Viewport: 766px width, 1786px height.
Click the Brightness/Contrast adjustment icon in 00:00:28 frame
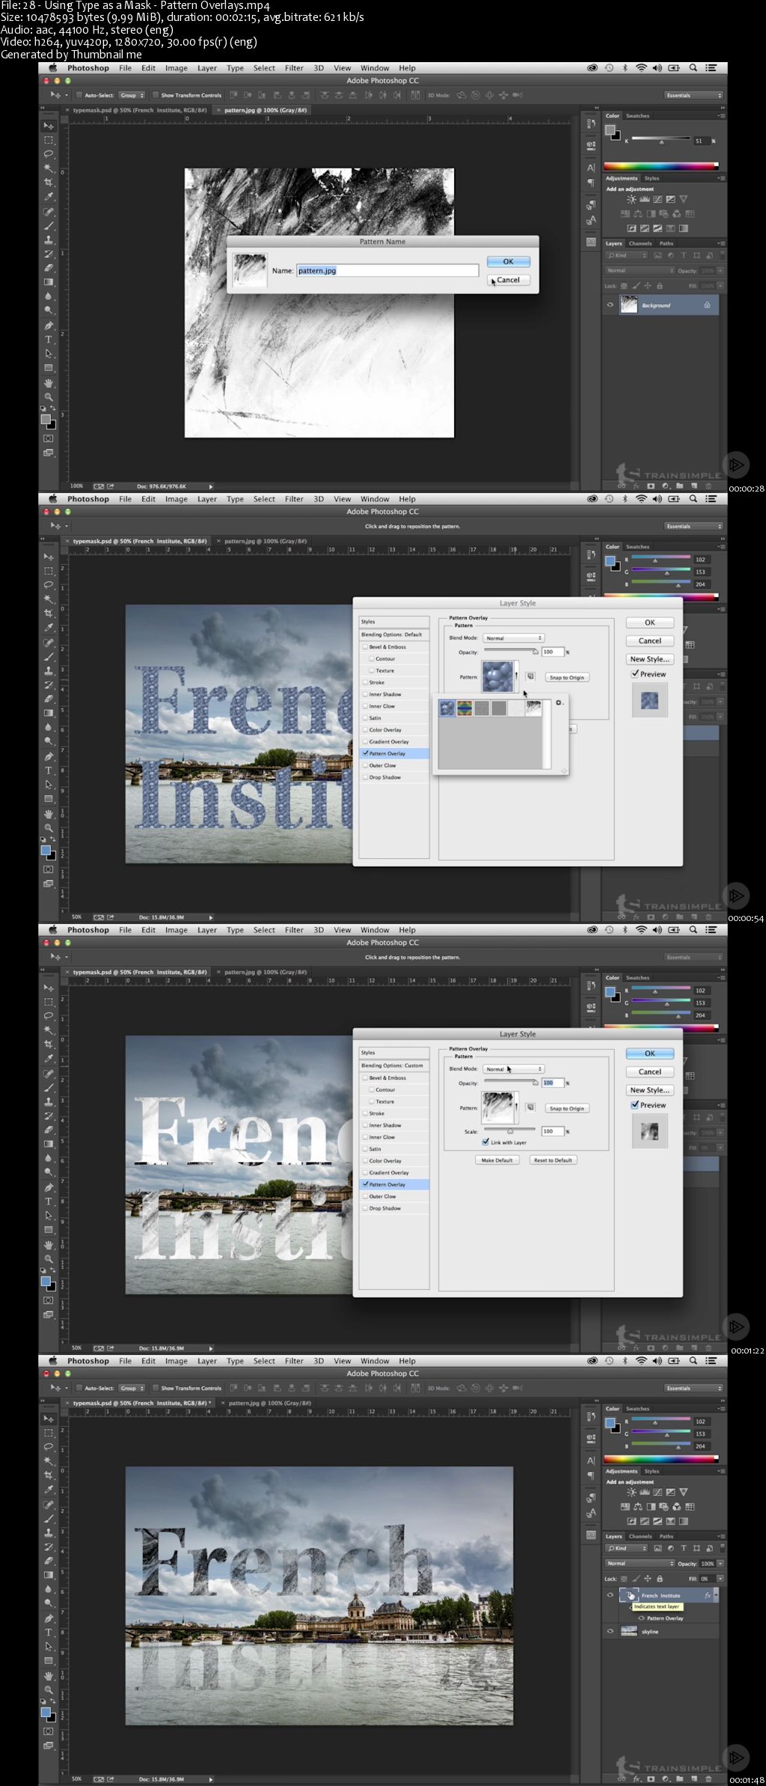point(631,200)
